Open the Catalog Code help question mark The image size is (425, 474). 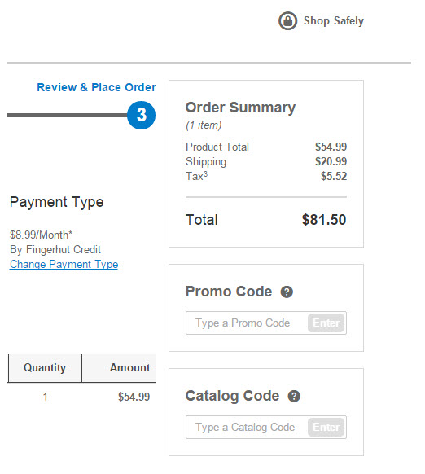click(294, 396)
